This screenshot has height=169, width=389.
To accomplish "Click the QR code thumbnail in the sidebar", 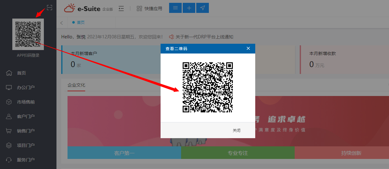I will [28, 34].
